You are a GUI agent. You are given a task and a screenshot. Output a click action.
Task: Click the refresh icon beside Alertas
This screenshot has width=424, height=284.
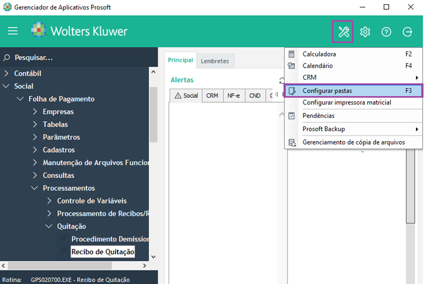pos(282,80)
